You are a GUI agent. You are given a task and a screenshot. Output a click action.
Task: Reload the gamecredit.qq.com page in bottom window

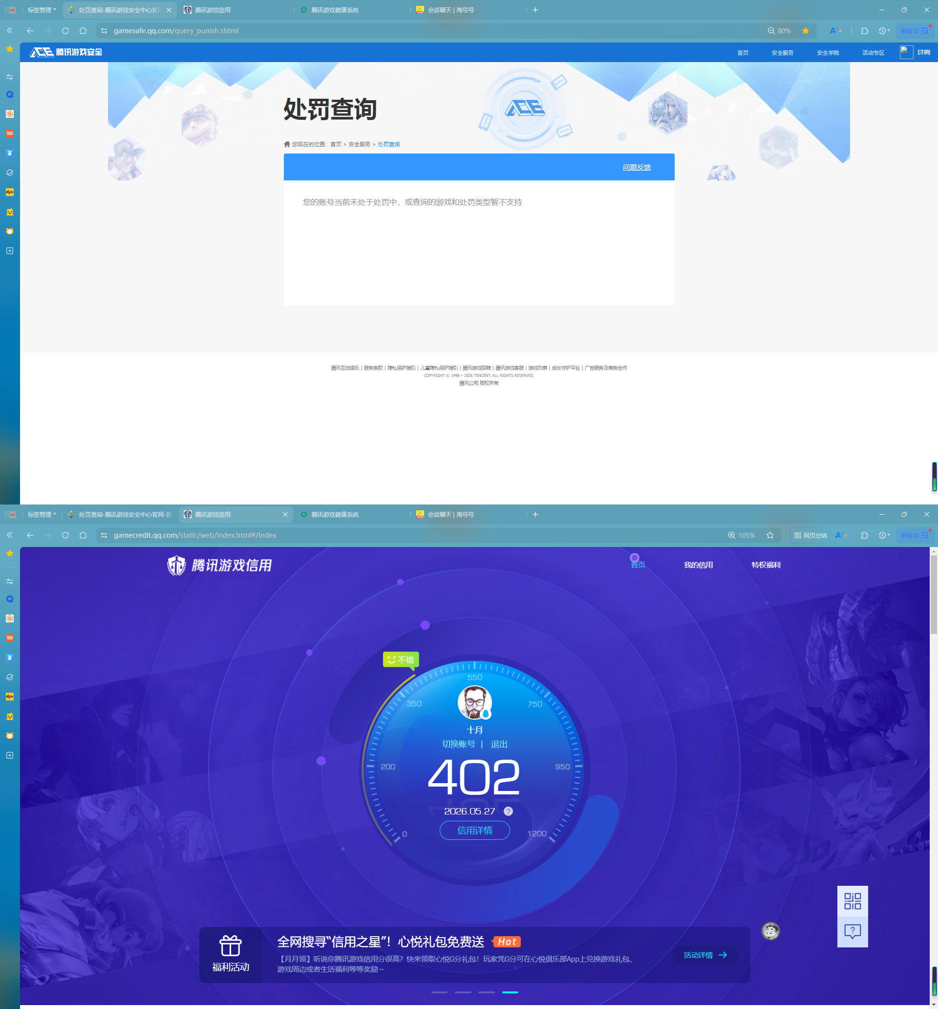coord(65,535)
